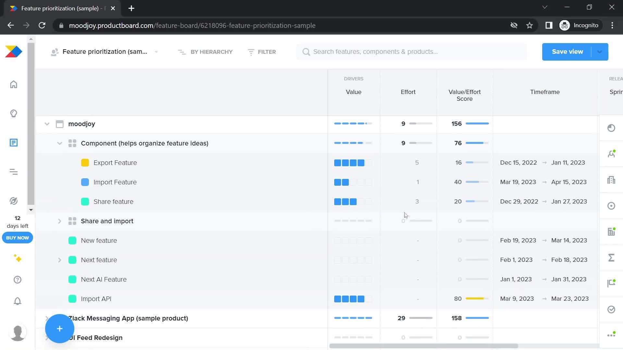The height and width of the screenshot is (350, 623).
Task: Open the sigma formulas icon in right sidebar
Action: click(x=611, y=258)
